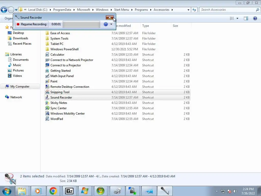
Task: Select the Calculator shortcut icon
Action: pyautogui.click(x=47, y=55)
